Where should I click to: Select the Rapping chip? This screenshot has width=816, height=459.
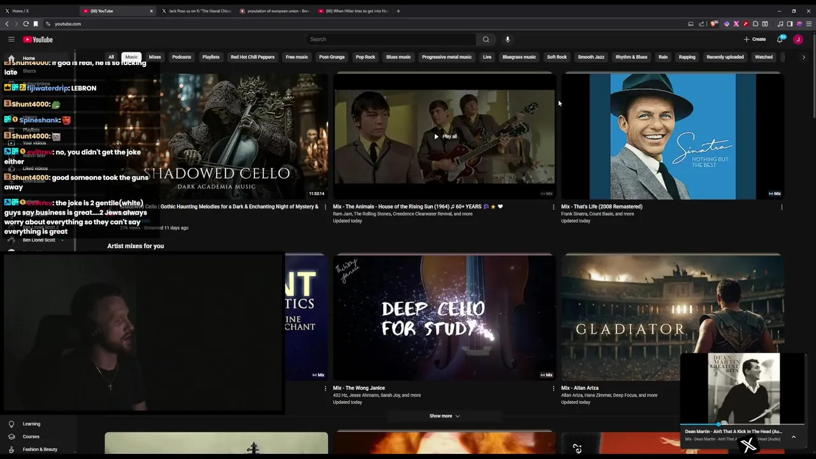point(687,57)
